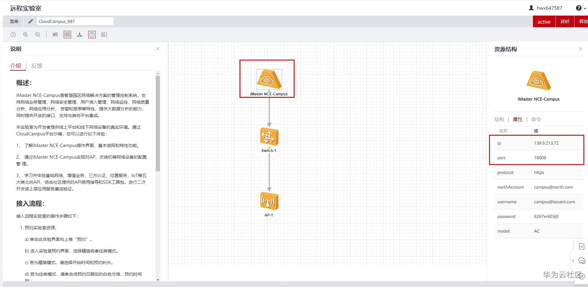Click the description scroll down arrow

tap(158, 280)
